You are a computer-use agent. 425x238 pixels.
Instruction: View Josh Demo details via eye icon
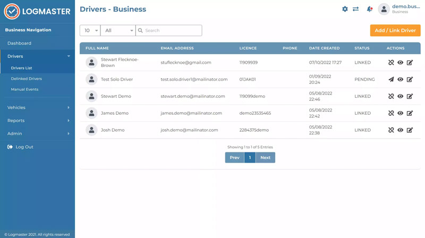[x=401, y=130]
